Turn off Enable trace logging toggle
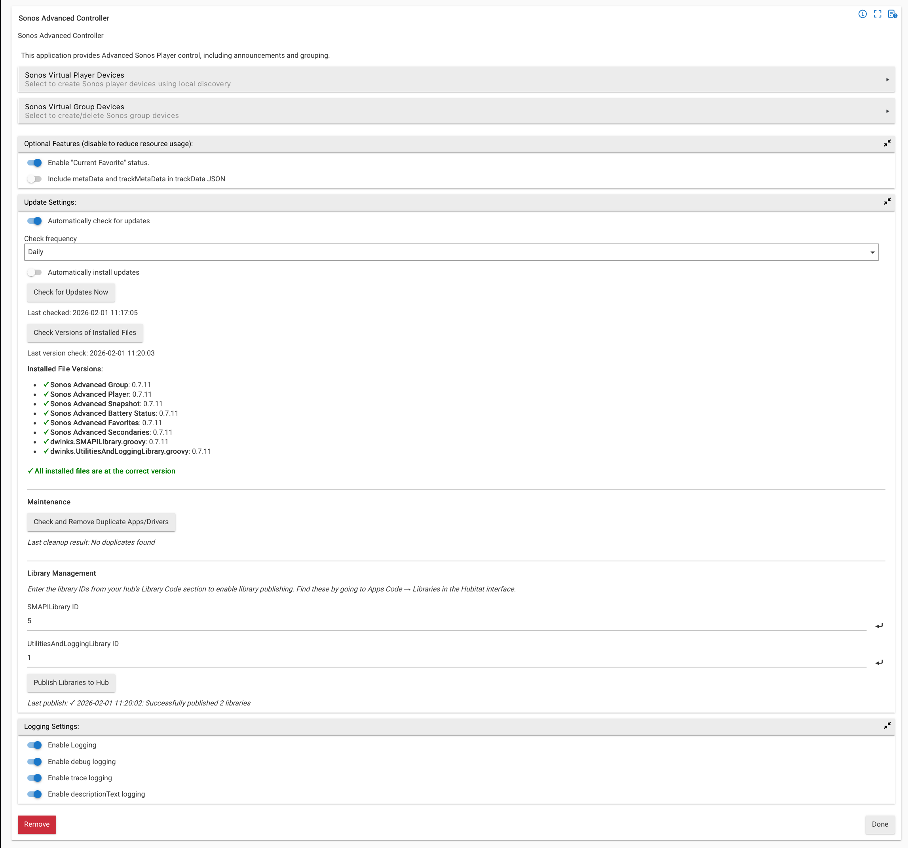Screen dimensions: 908x848 [35, 778]
